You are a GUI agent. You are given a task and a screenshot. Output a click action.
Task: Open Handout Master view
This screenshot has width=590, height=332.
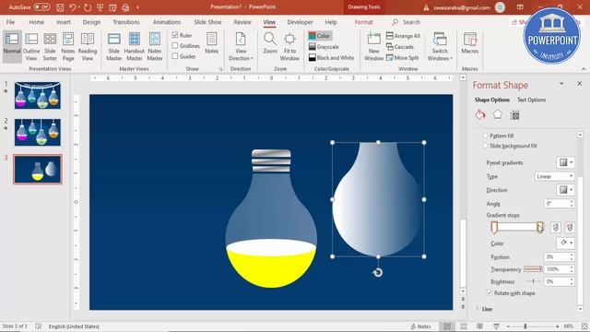point(135,46)
